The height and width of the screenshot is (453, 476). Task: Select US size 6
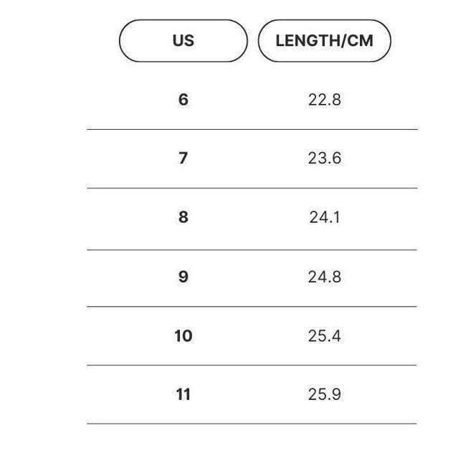[183, 100]
